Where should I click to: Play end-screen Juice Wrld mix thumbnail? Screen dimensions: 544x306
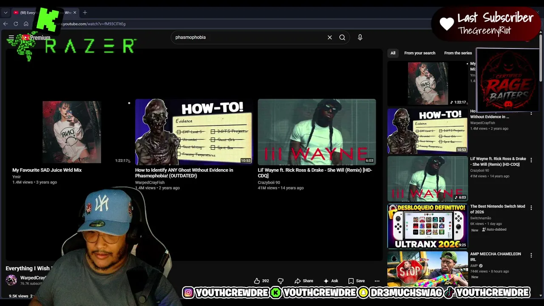coord(72,132)
